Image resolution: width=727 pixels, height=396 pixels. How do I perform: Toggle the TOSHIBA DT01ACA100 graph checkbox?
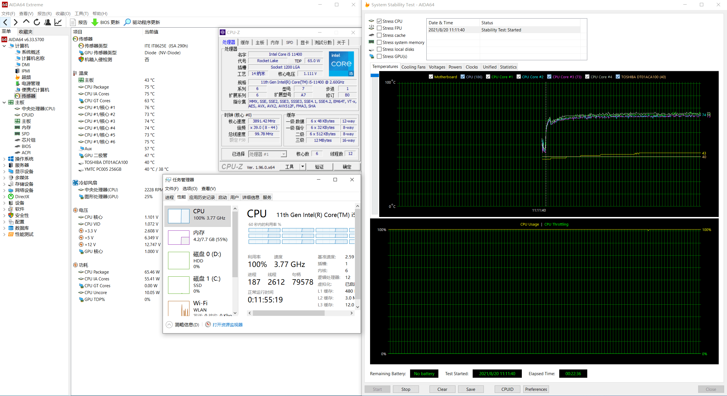[618, 77]
